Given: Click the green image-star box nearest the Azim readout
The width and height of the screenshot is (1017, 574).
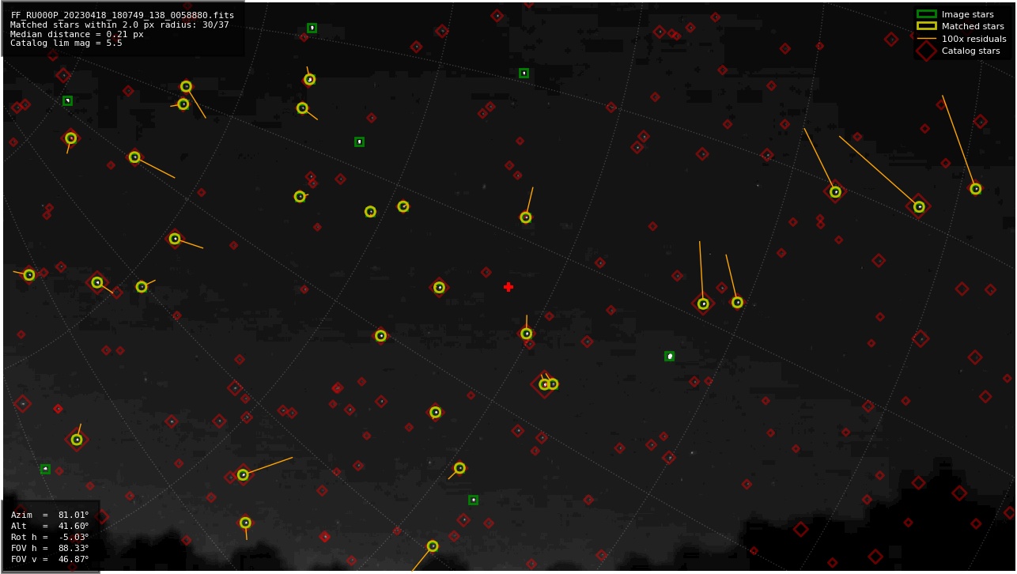Looking at the screenshot, I should (x=45, y=469).
